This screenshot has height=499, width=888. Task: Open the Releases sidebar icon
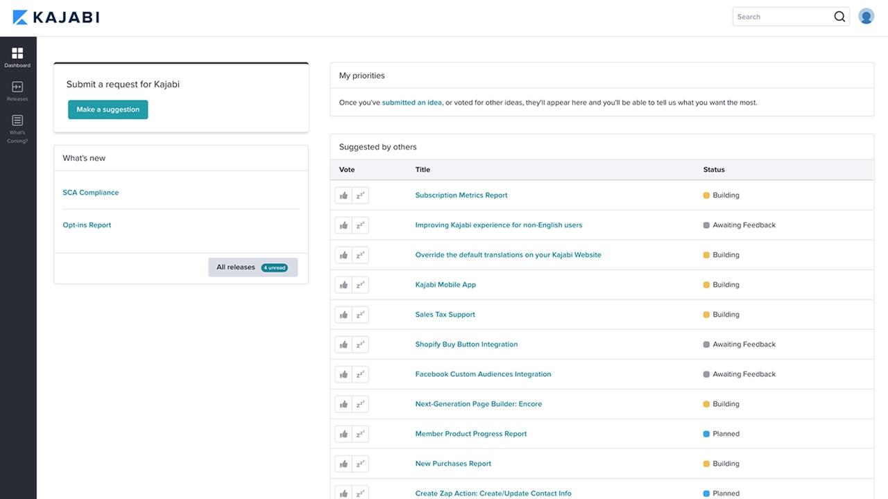pos(17,91)
